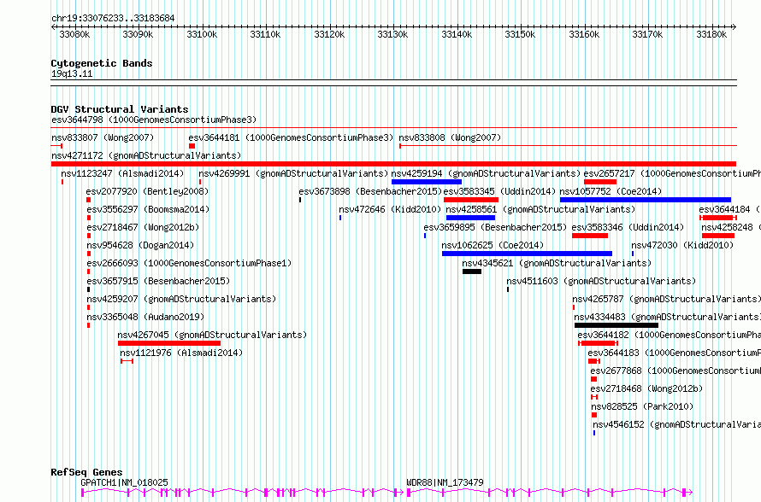Select nsv1121976 (Alsmadi2014) variant feature
761x502 pixels.
[127, 361]
